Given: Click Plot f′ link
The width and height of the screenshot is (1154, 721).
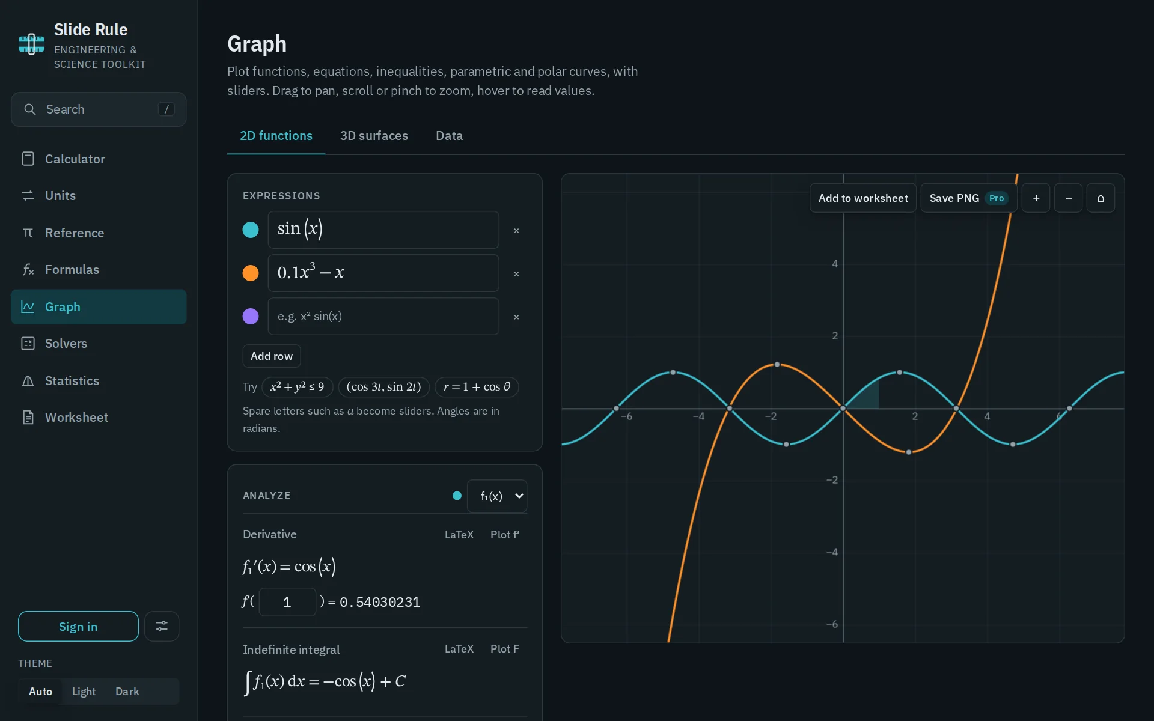Looking at the screenshot, I should [505, 535].
